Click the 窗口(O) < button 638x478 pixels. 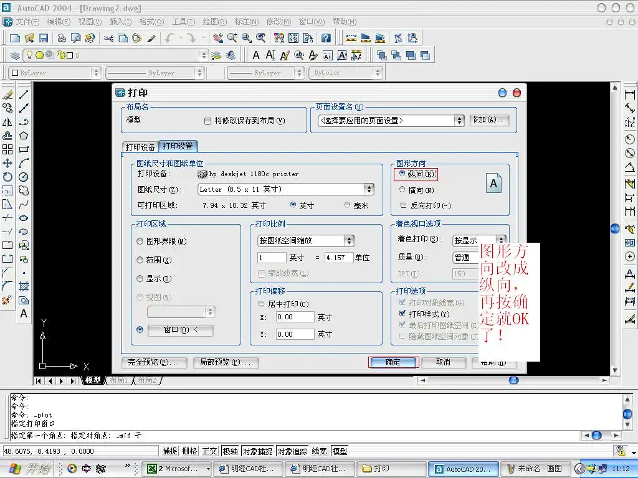point(180,330)
